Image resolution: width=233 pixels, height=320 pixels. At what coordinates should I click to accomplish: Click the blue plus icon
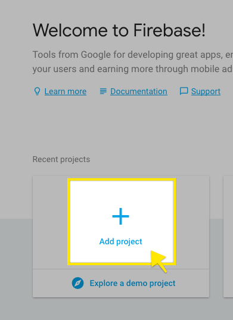(x=120, y=216)
